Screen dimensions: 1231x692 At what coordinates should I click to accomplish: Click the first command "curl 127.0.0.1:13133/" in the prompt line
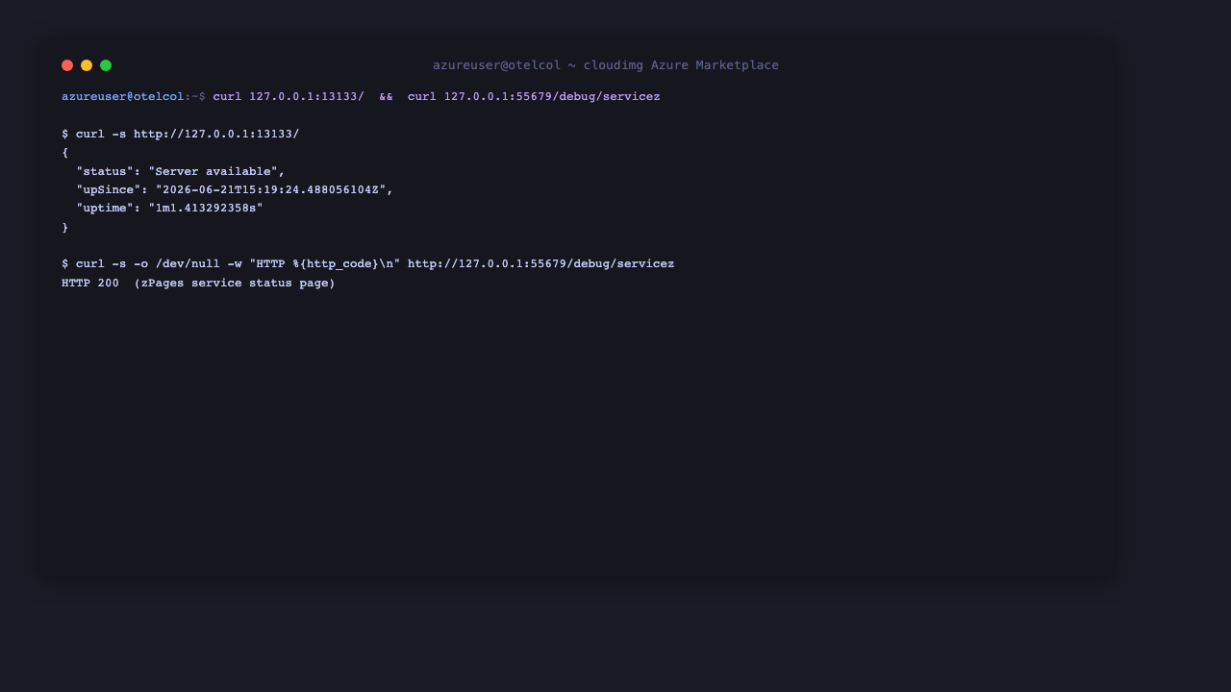[289, 97]
